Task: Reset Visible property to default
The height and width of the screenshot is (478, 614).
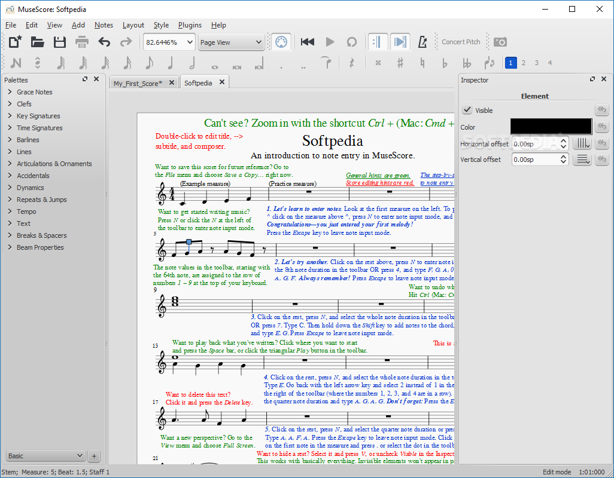Action: tap(602, 110)
